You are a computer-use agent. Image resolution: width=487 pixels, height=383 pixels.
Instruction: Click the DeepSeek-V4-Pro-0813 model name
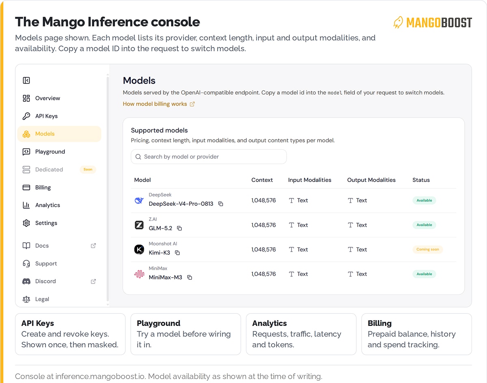[x=181, y=204]
